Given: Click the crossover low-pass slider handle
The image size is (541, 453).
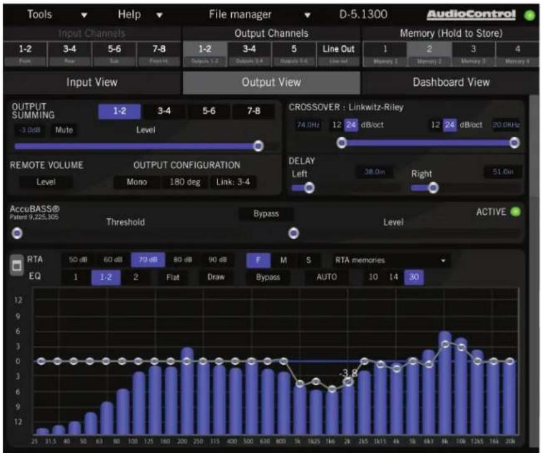Looking at the screenshot, I should click(x=514, y=142).
